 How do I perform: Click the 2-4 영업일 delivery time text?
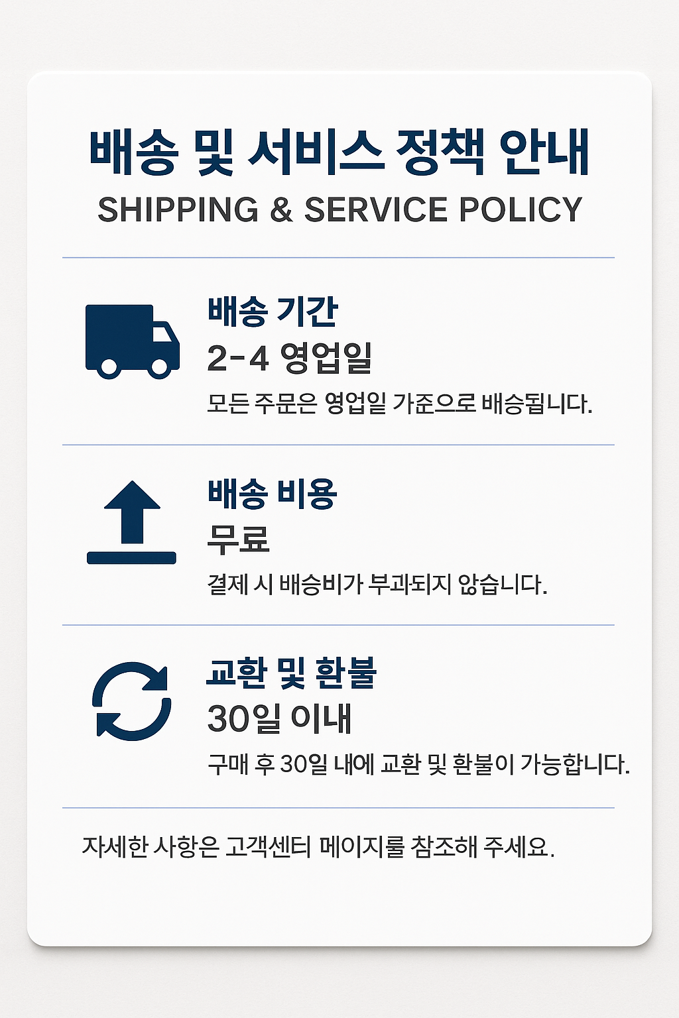click(x=290, y=359)
